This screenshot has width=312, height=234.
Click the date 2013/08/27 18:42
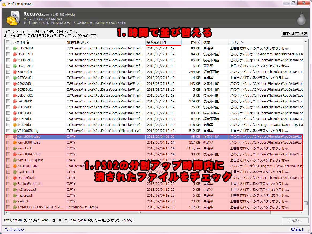[x=161, y=131]
